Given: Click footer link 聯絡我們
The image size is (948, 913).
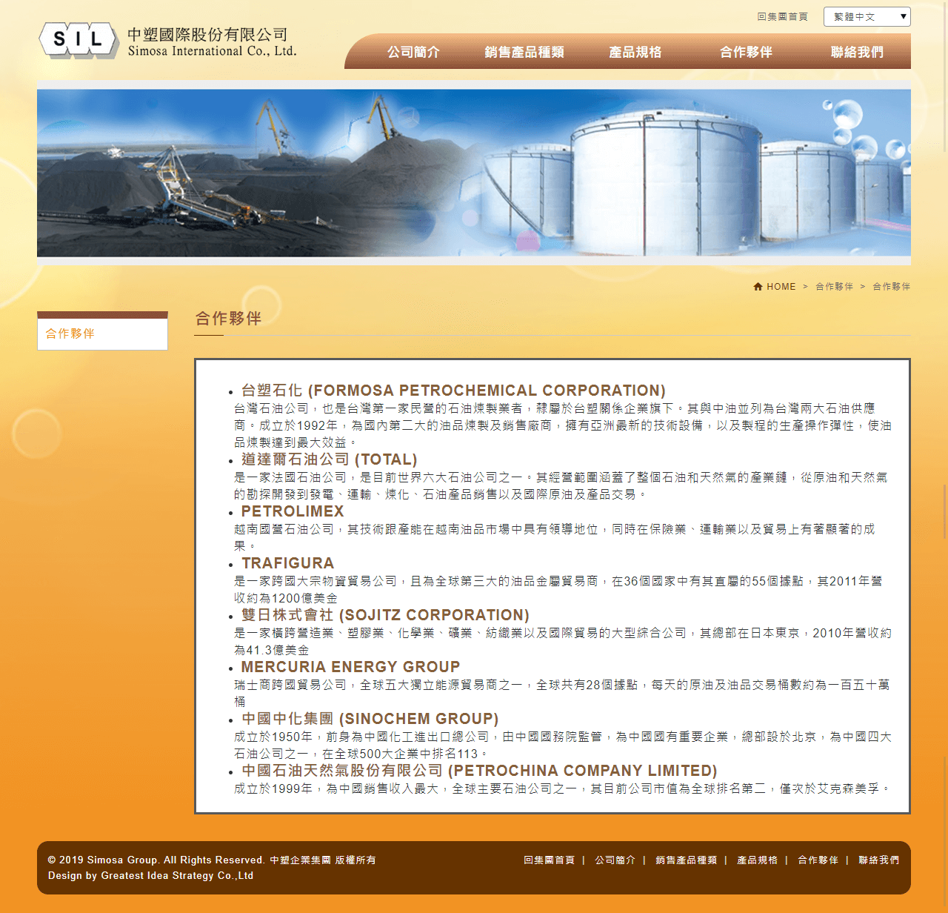Looking at the screenshot, I should pos(878,860).
